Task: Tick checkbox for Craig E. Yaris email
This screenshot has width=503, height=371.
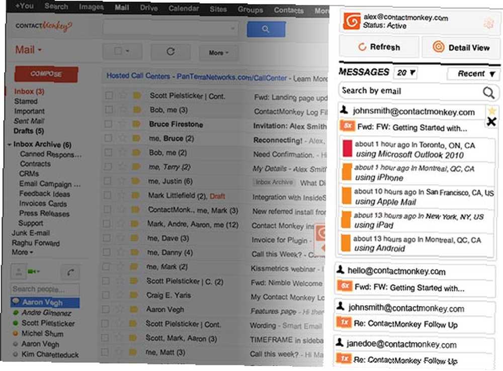Action: (x=106, y=295)
